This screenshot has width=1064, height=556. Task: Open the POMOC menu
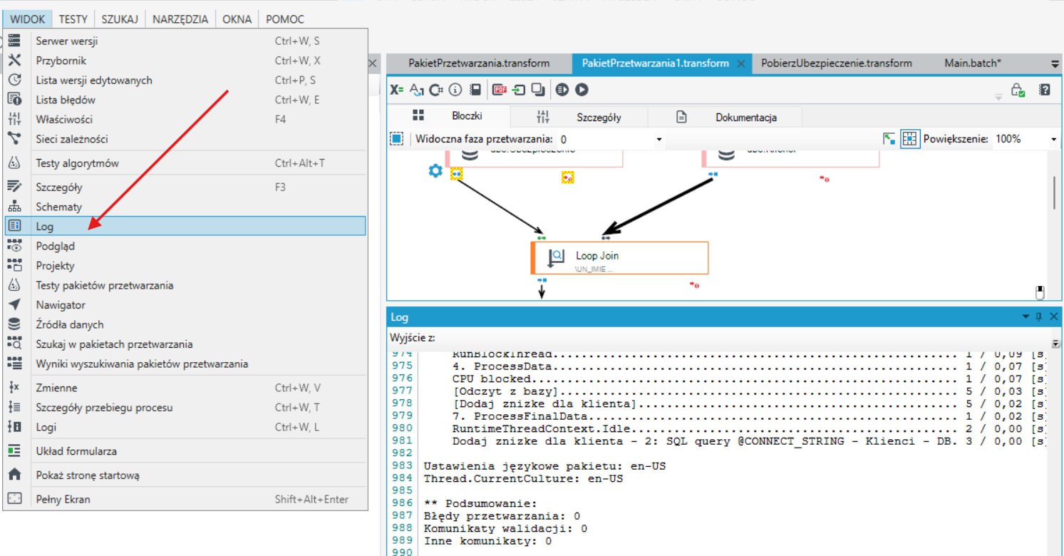pyautogui.click(x=284, y=19)
